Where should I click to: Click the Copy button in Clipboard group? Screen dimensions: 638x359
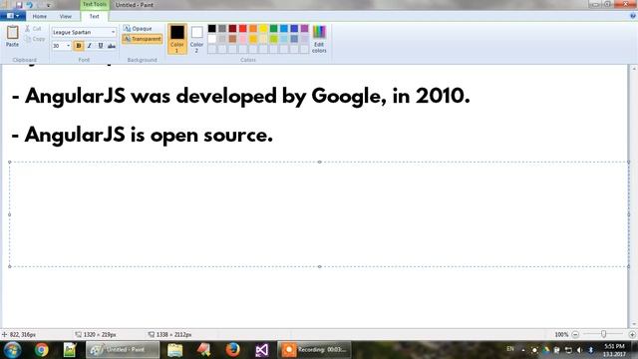35,39
